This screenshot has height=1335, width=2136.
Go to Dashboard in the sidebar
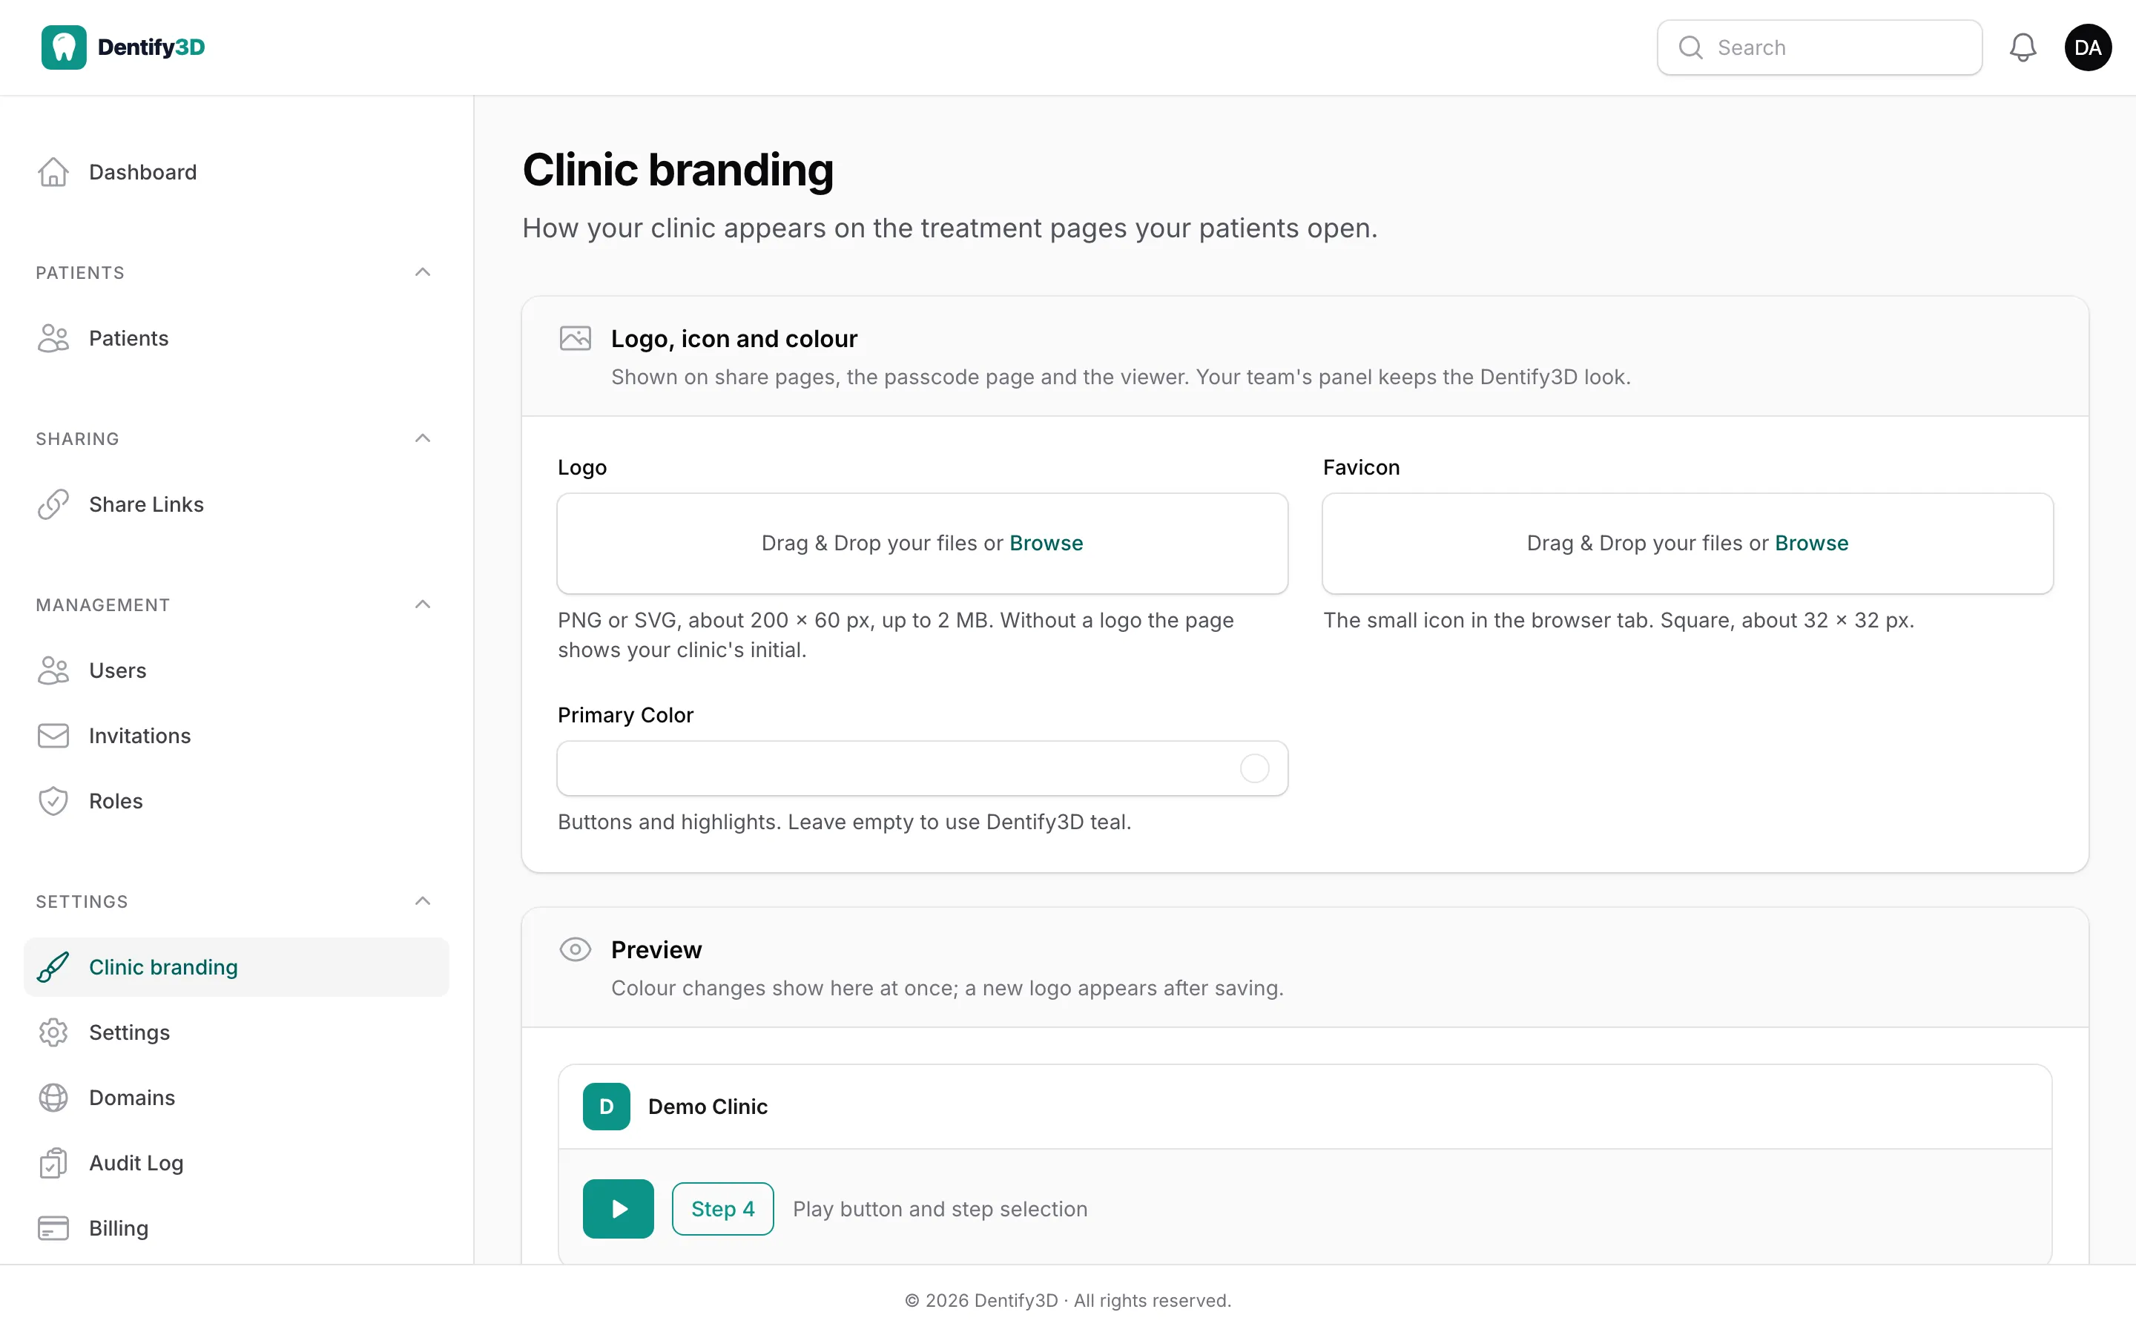(x=237, y=172)
